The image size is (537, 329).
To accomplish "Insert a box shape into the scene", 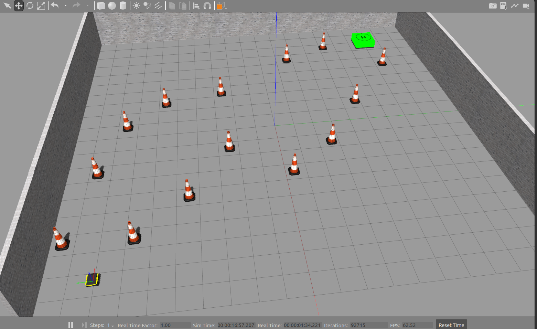I will (101, 6).
